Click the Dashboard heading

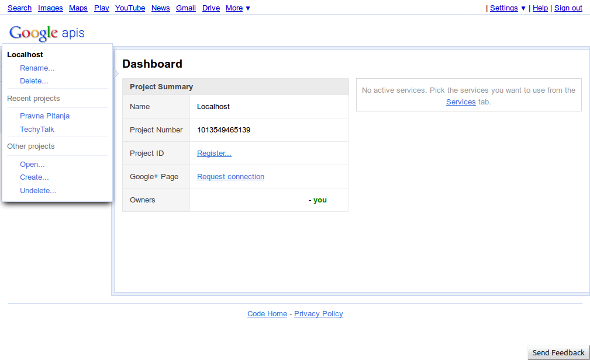pos(152,64)
